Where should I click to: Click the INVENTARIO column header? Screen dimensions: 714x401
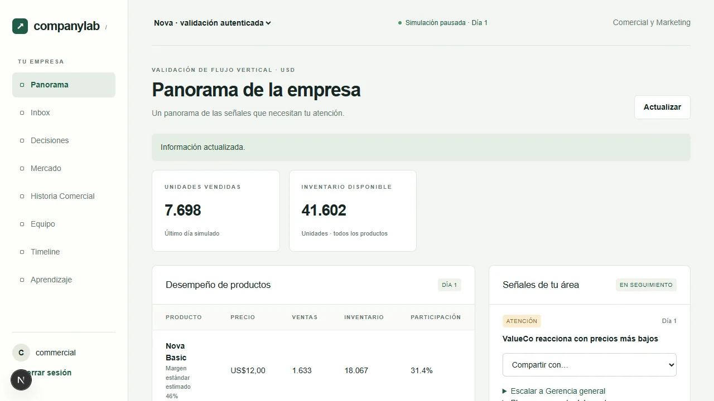coord(364,317)
